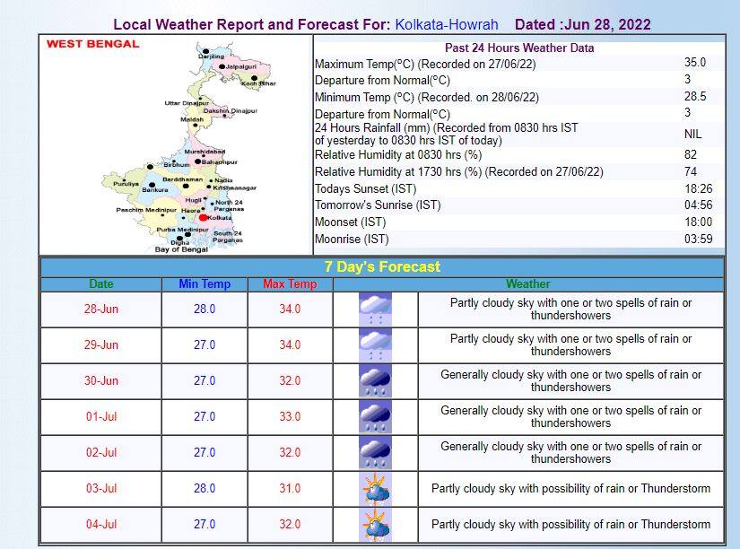Viewport: 740px width, 549px height.
Task: Click the rain shower icon for 02-Jul
Action: click(375, 452)
